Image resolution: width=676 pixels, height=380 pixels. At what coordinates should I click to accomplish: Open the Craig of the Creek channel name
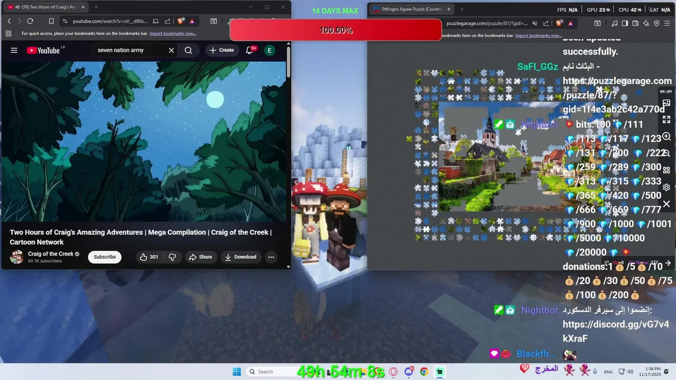pyautogui.click(x=51, y=254)
